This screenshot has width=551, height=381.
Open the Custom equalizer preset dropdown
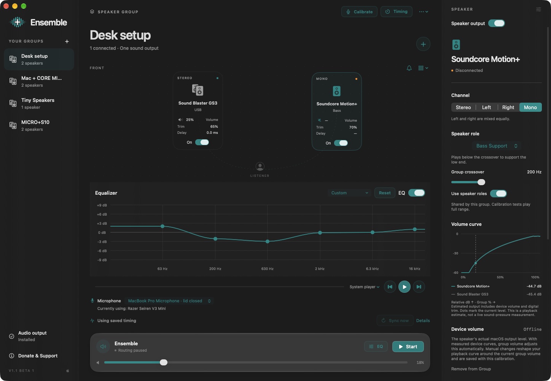(x=349, y=193)
